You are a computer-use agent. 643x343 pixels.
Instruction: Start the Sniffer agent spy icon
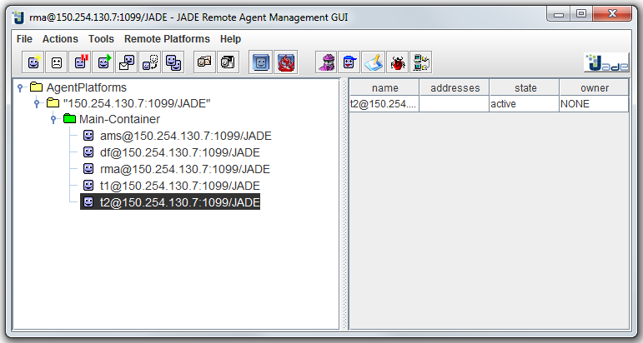[x=326, y=62]
